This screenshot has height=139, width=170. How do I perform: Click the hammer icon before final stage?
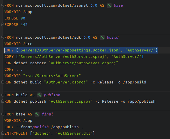pos(37,114)
